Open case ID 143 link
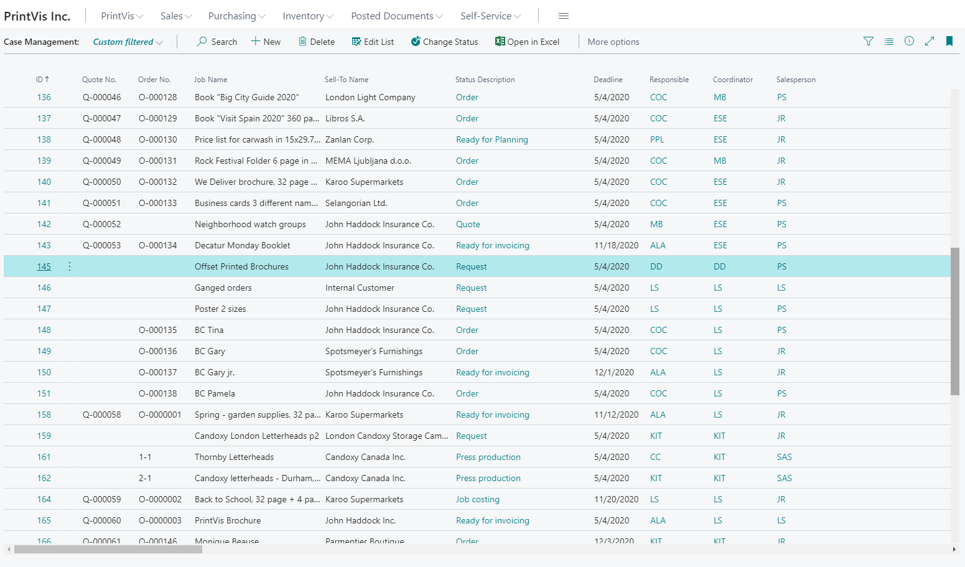 44,246
